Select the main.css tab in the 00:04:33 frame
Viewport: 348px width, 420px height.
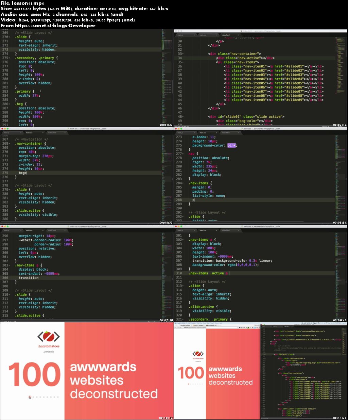(x=34, y=133)
